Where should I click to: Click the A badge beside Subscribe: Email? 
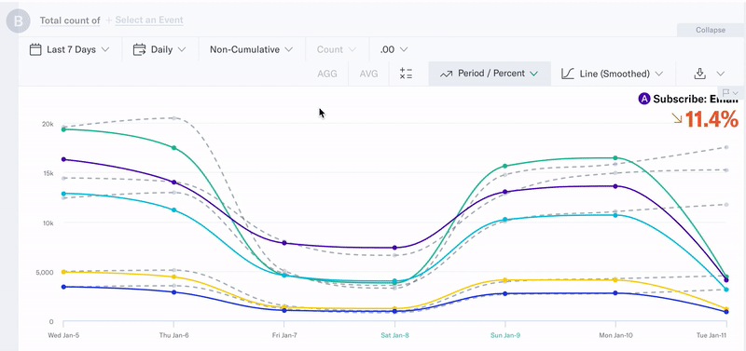point(644,99)
